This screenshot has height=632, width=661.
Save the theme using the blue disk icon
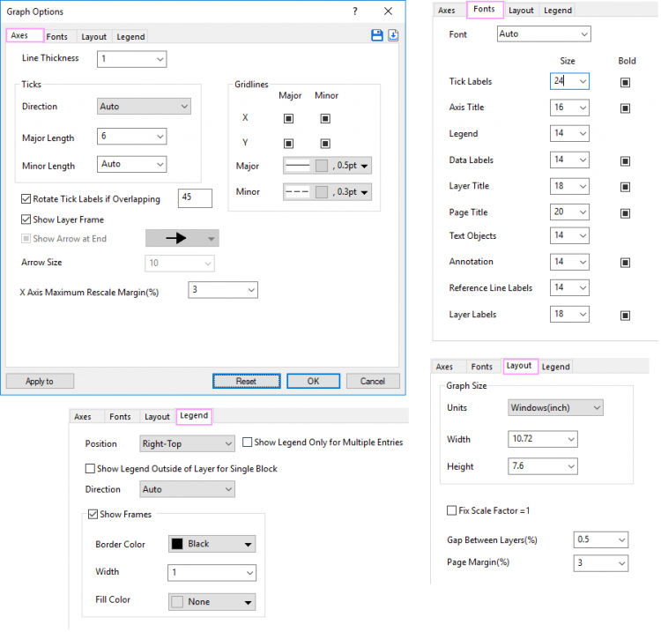(x=377, y=35)
